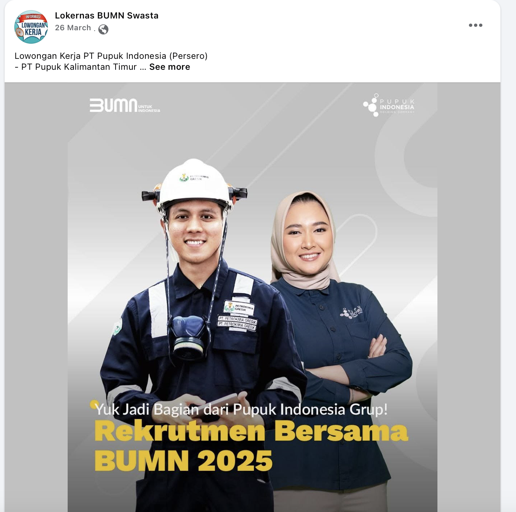Click the yellow Rekrutmen Bersama headline
The image size is (516, 512).
click(251, 432)
